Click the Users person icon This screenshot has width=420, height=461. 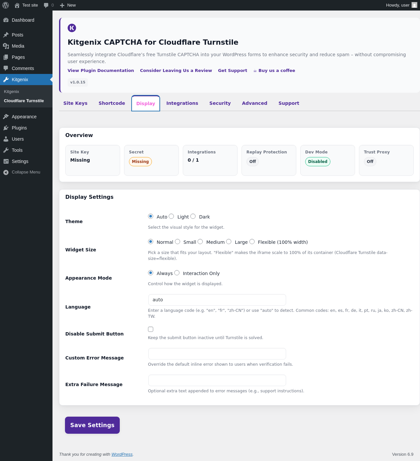coord(6,139)
